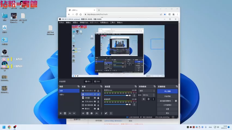Click OBS Studio icon on the taskbar
The width and height of the screenshot is (232, 130).
pos(15,127)
